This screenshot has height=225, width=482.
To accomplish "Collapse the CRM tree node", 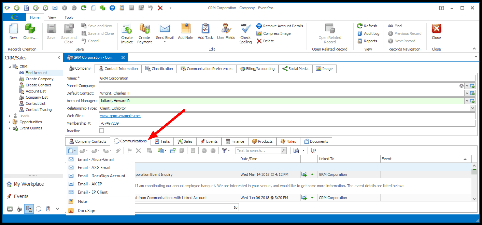I will coord(10,67).
